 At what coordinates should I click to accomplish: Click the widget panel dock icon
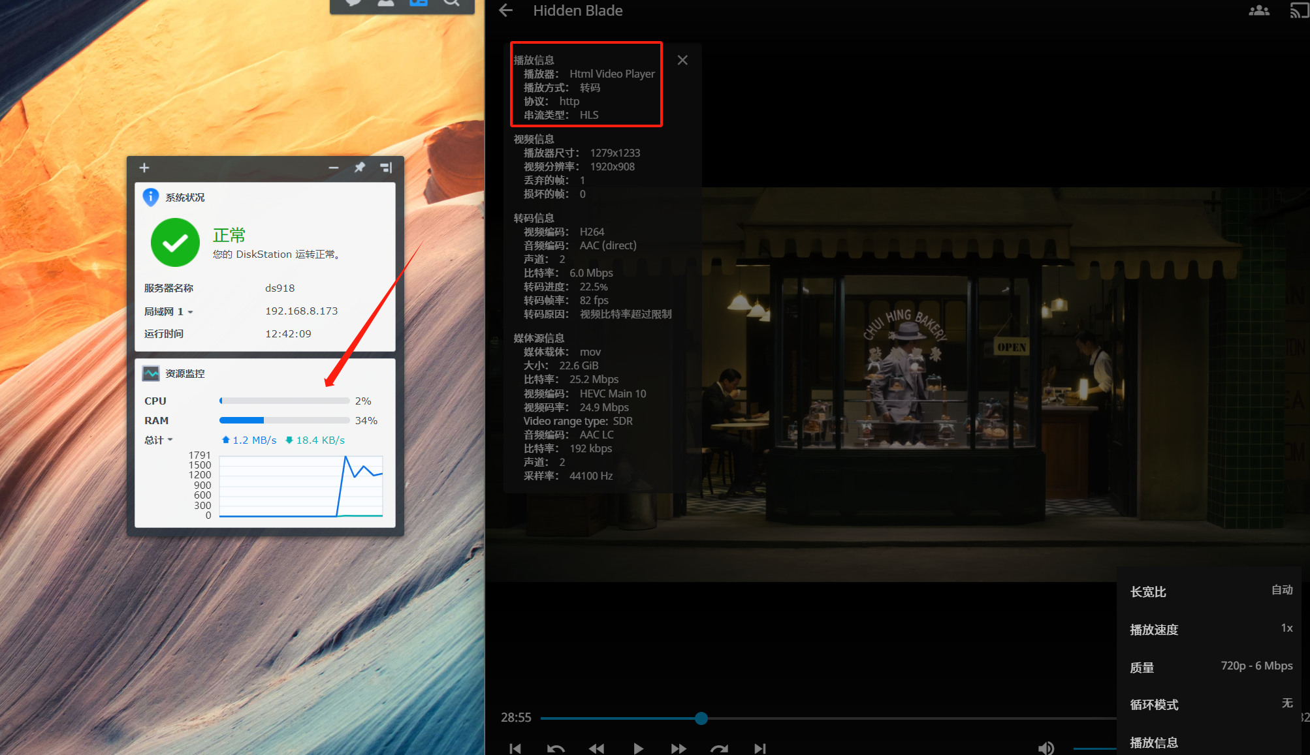click(386, 168)
